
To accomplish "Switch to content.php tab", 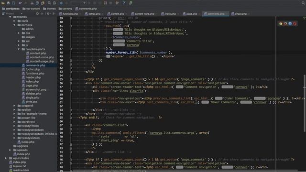I will tap(117, 14).
